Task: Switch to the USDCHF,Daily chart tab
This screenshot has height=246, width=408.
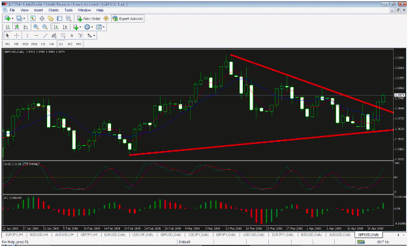Action: click(142, 234)
